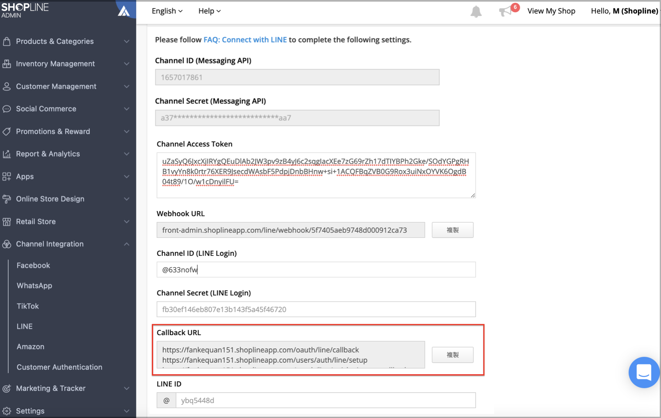
Task: Expand Online Store Design chevron
Action: pos(127,199)
